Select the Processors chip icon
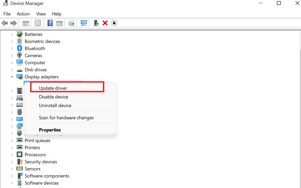Viewport: 301px width, 188px height. point(19,154)
